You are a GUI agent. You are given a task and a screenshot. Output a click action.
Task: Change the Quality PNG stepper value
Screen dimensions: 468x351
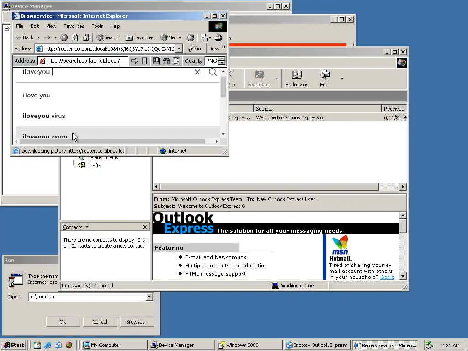222,61
